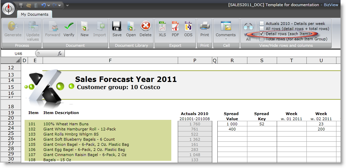Click week 02 cell with value 200
The width and height of the screenshot is (346, 168).
coord(321,129)
